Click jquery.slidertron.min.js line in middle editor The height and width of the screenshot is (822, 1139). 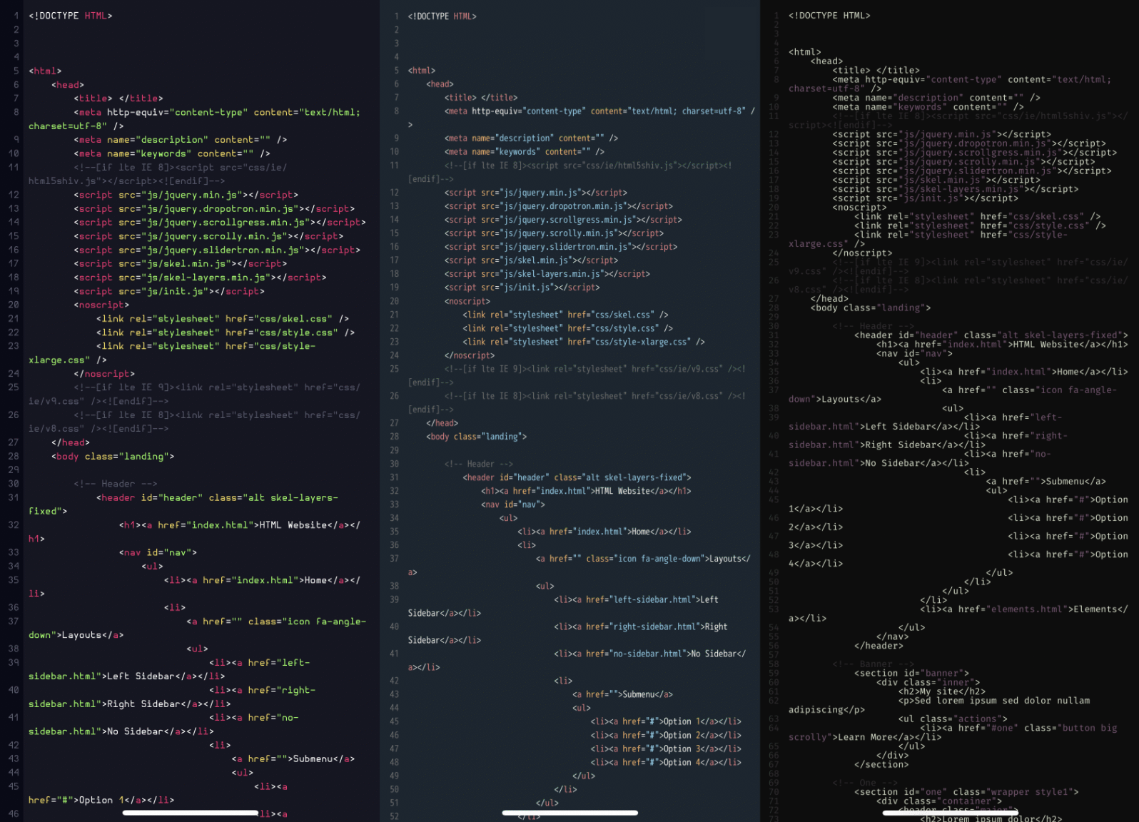coord(561,247)
